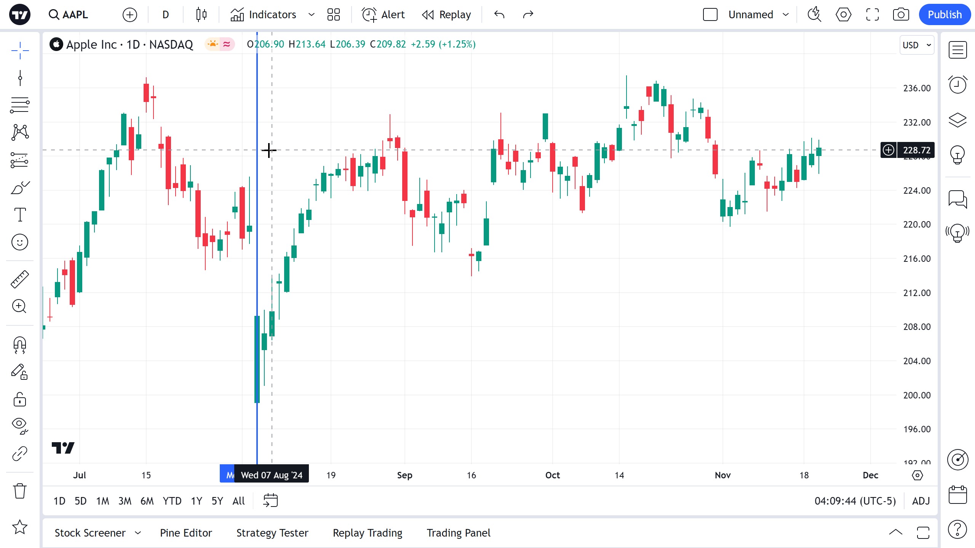Image resolution: width=975 pixels, height=548 pixels.
Task: Take a chart snapshot with camera icon
Action: [901, 15]
